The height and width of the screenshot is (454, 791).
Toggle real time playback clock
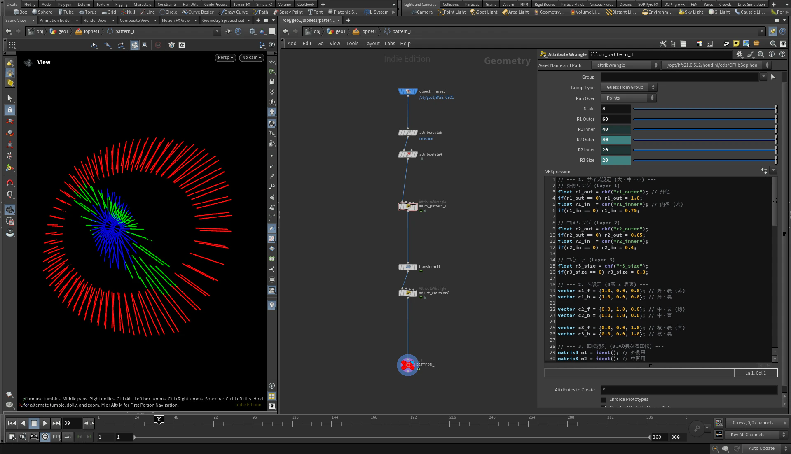(x=45, y=437)
